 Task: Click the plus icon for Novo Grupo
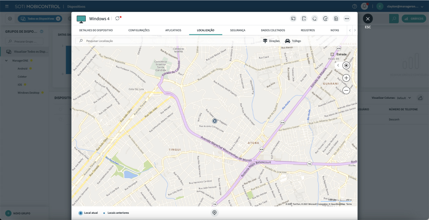click(x=8, y=213)
